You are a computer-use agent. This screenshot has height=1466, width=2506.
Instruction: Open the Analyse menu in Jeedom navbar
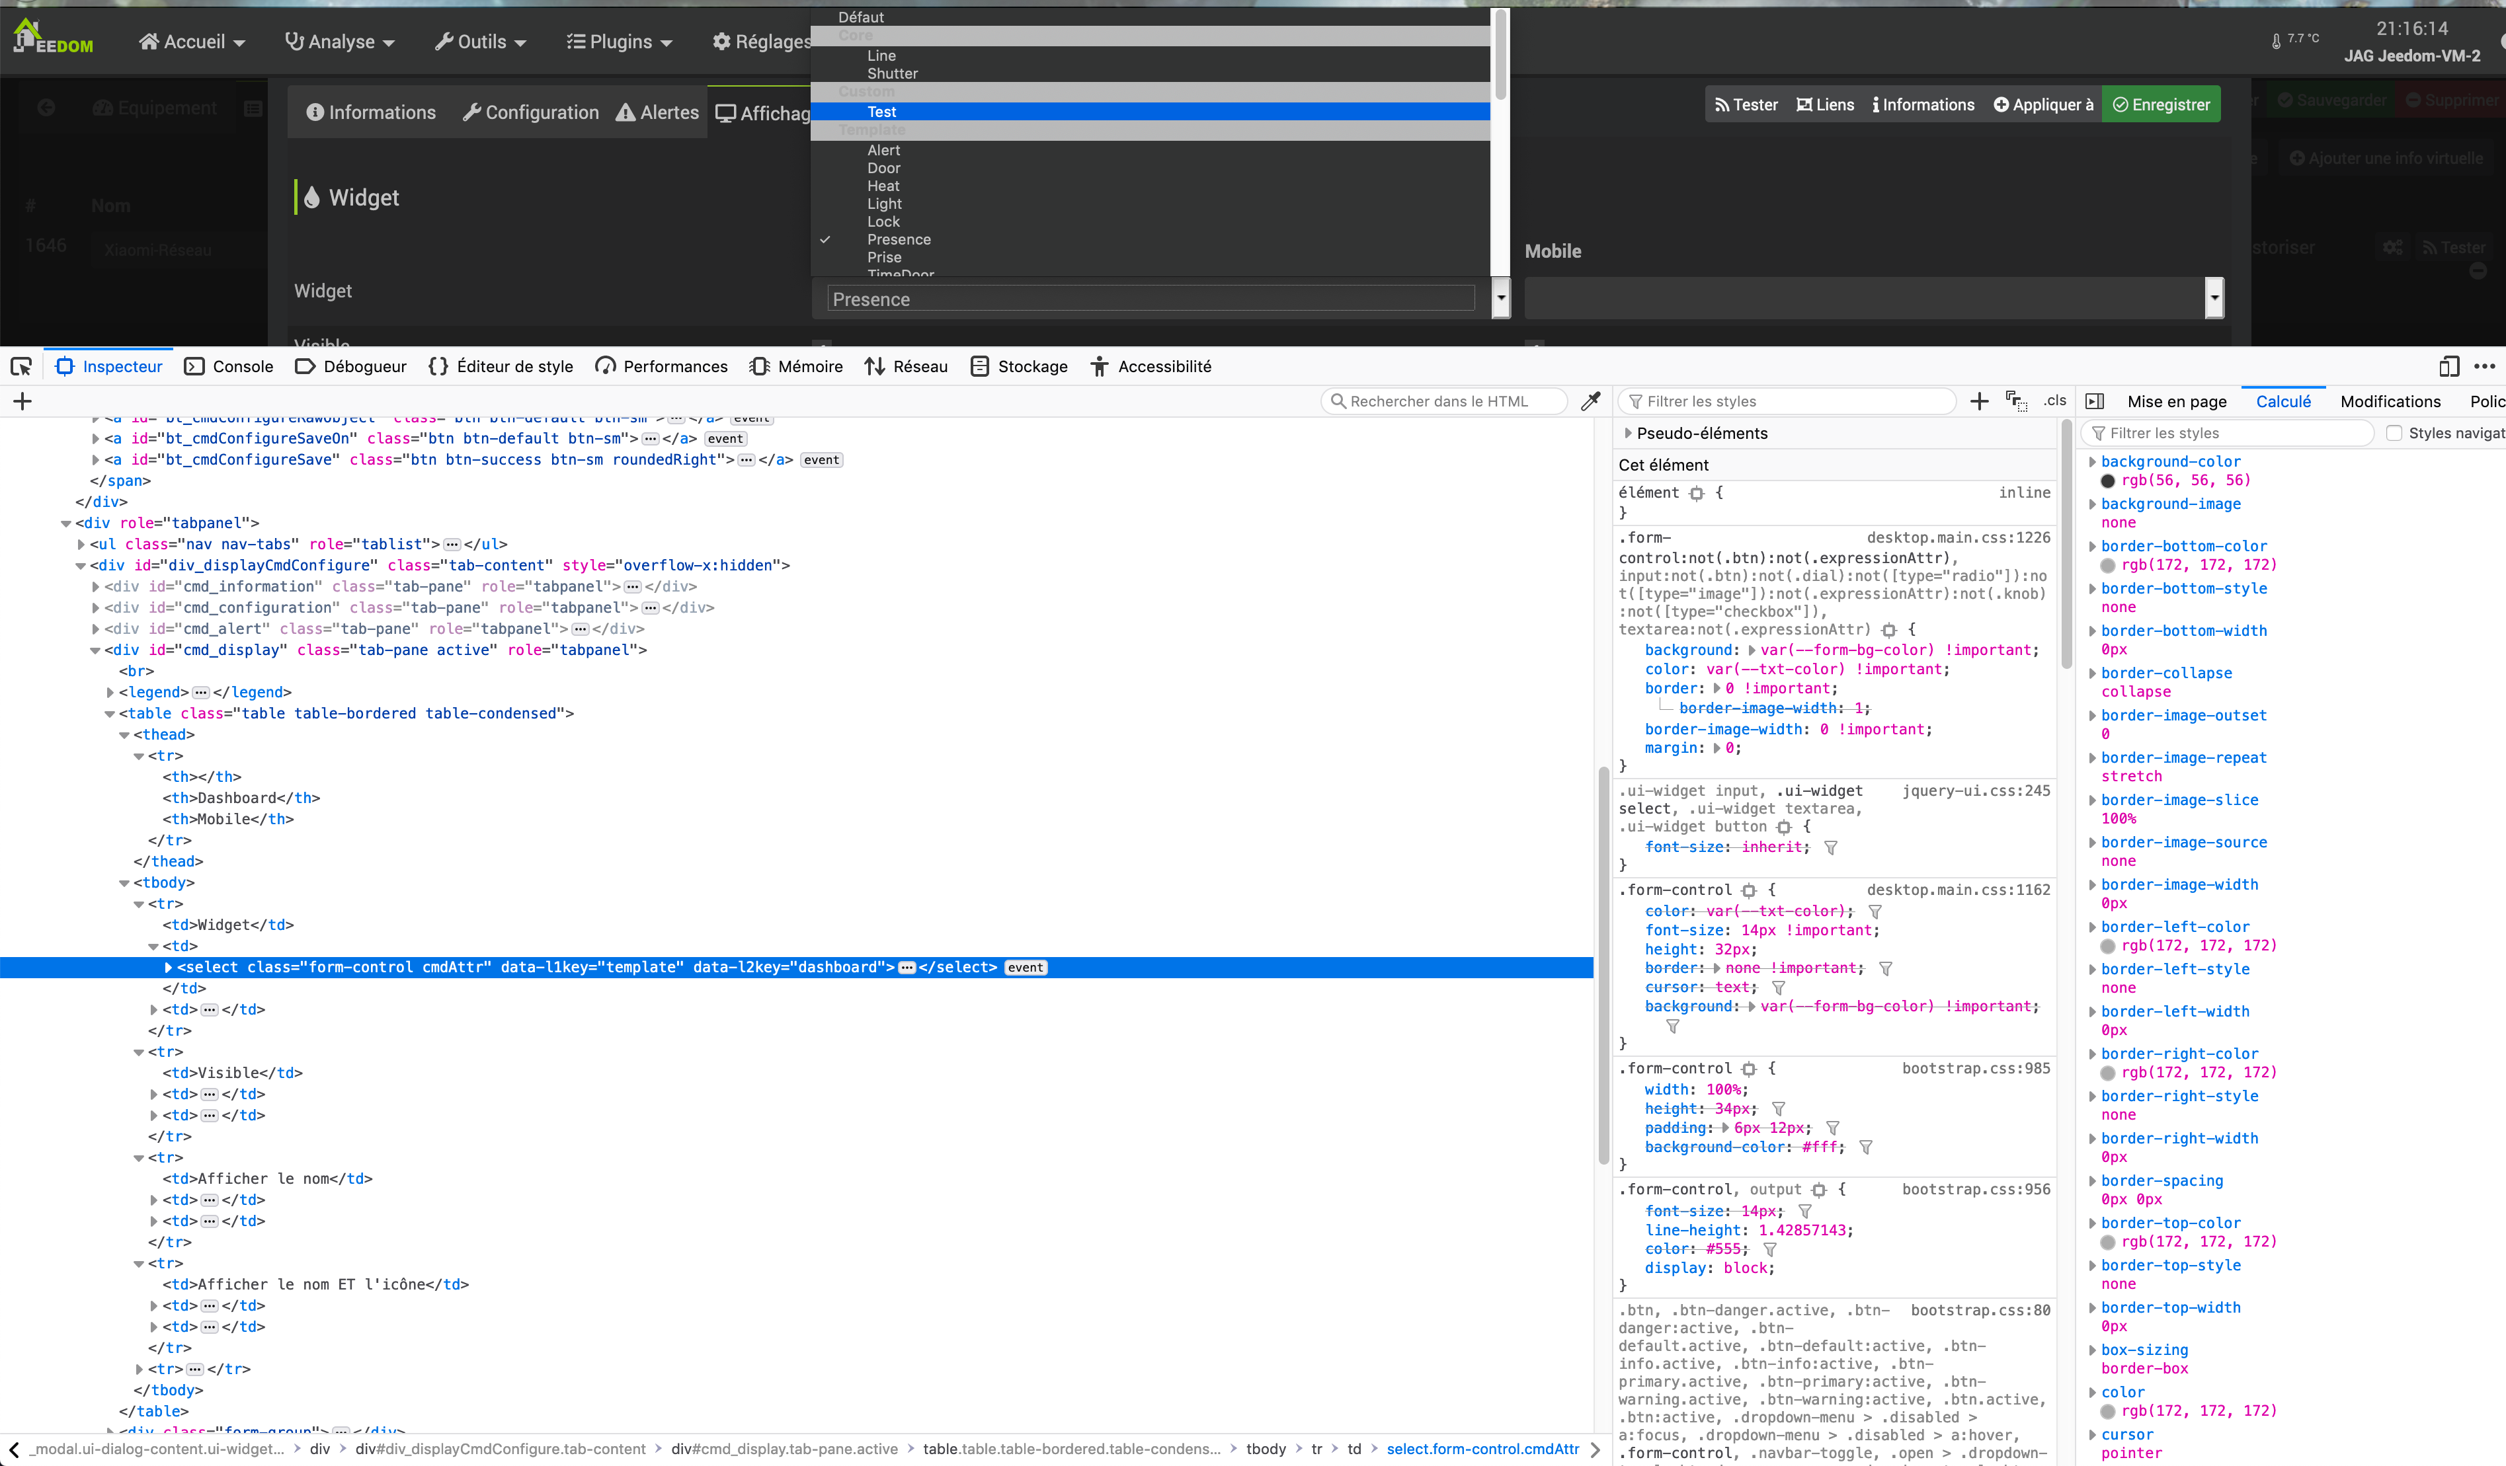340,42
